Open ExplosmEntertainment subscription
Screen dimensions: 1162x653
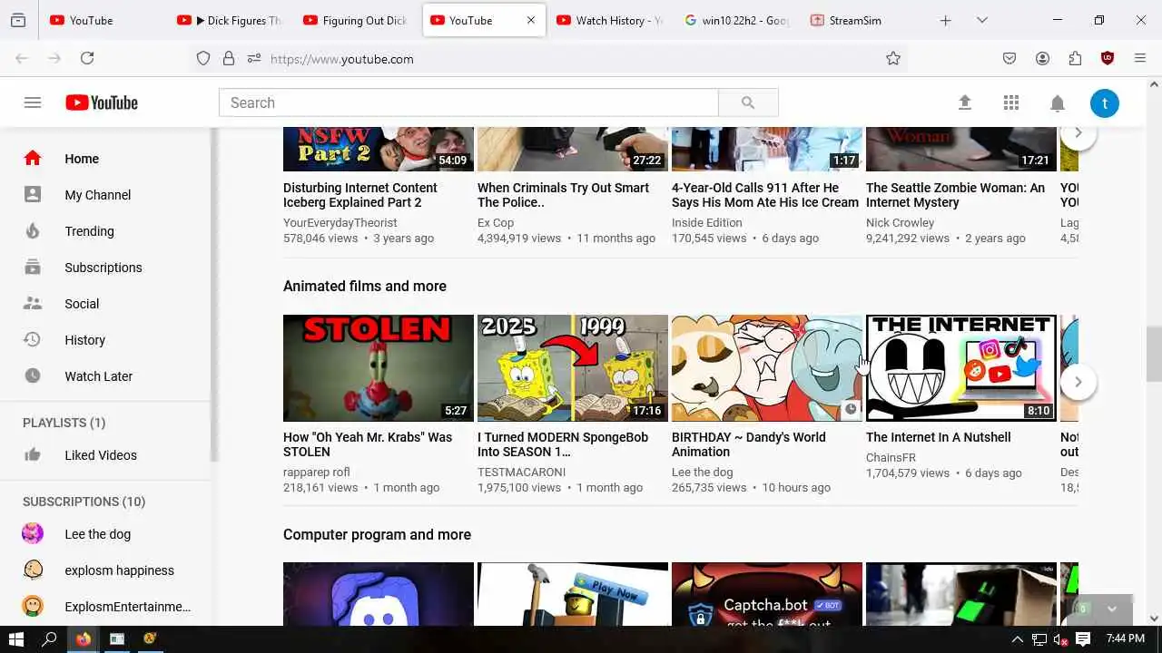tap(105, 607)
